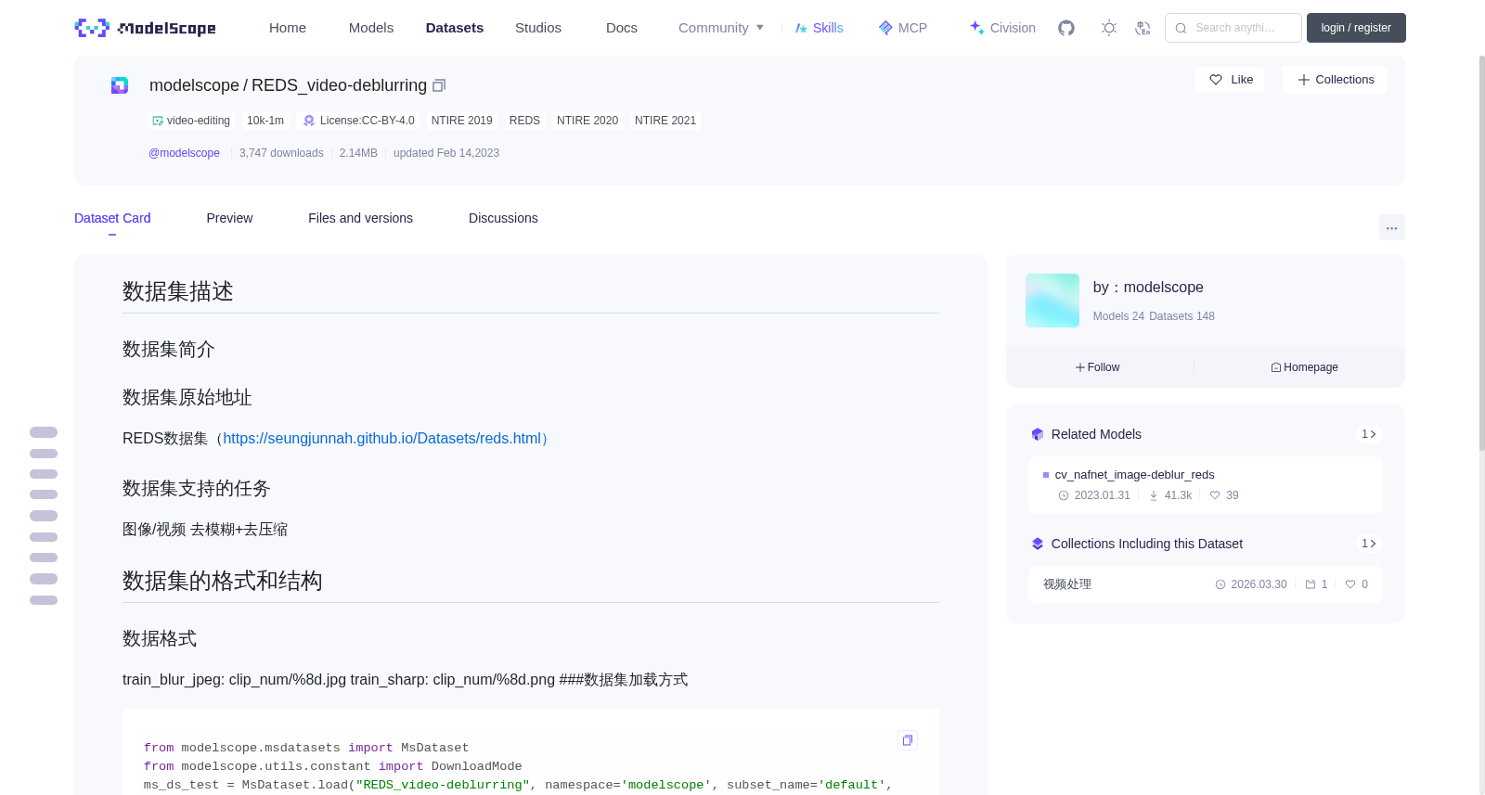Click the '3,747 downloads' text
Image resolution: width=1485 pixels, height=795 pixels.
(281, 153)
